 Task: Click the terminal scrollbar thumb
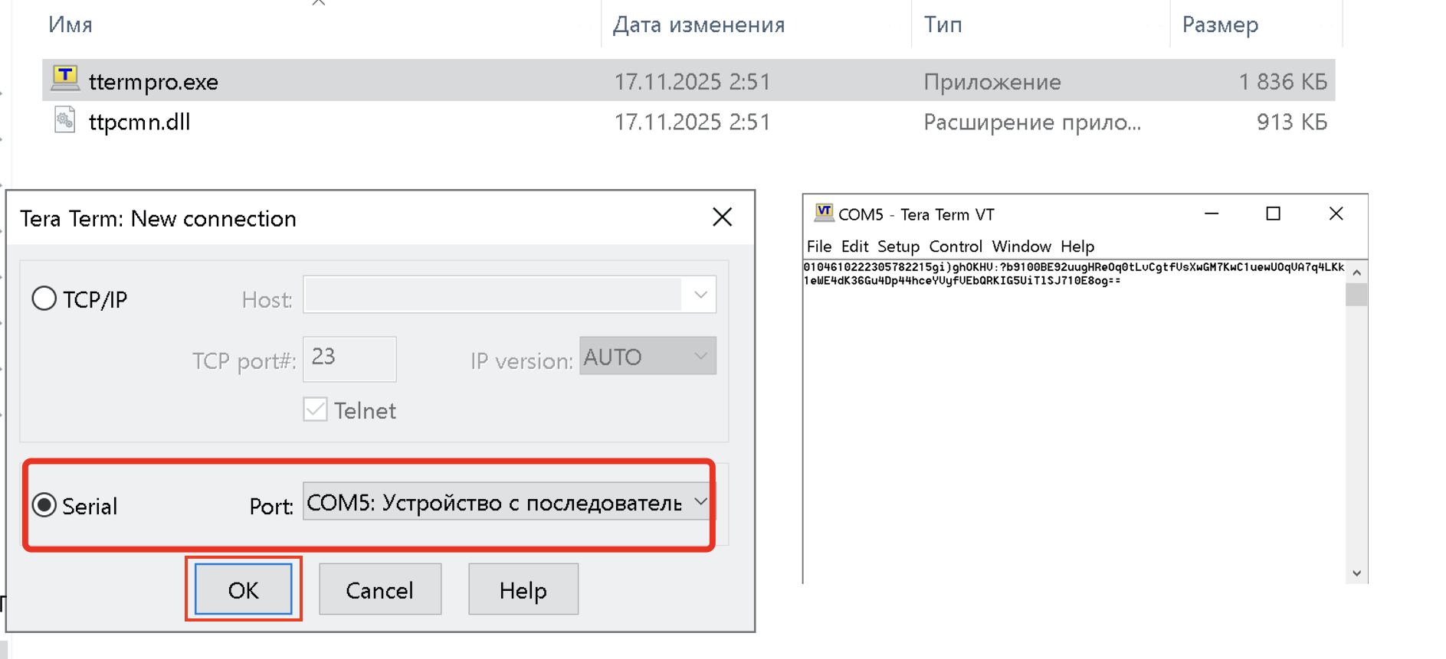[x=1356, y=295]
